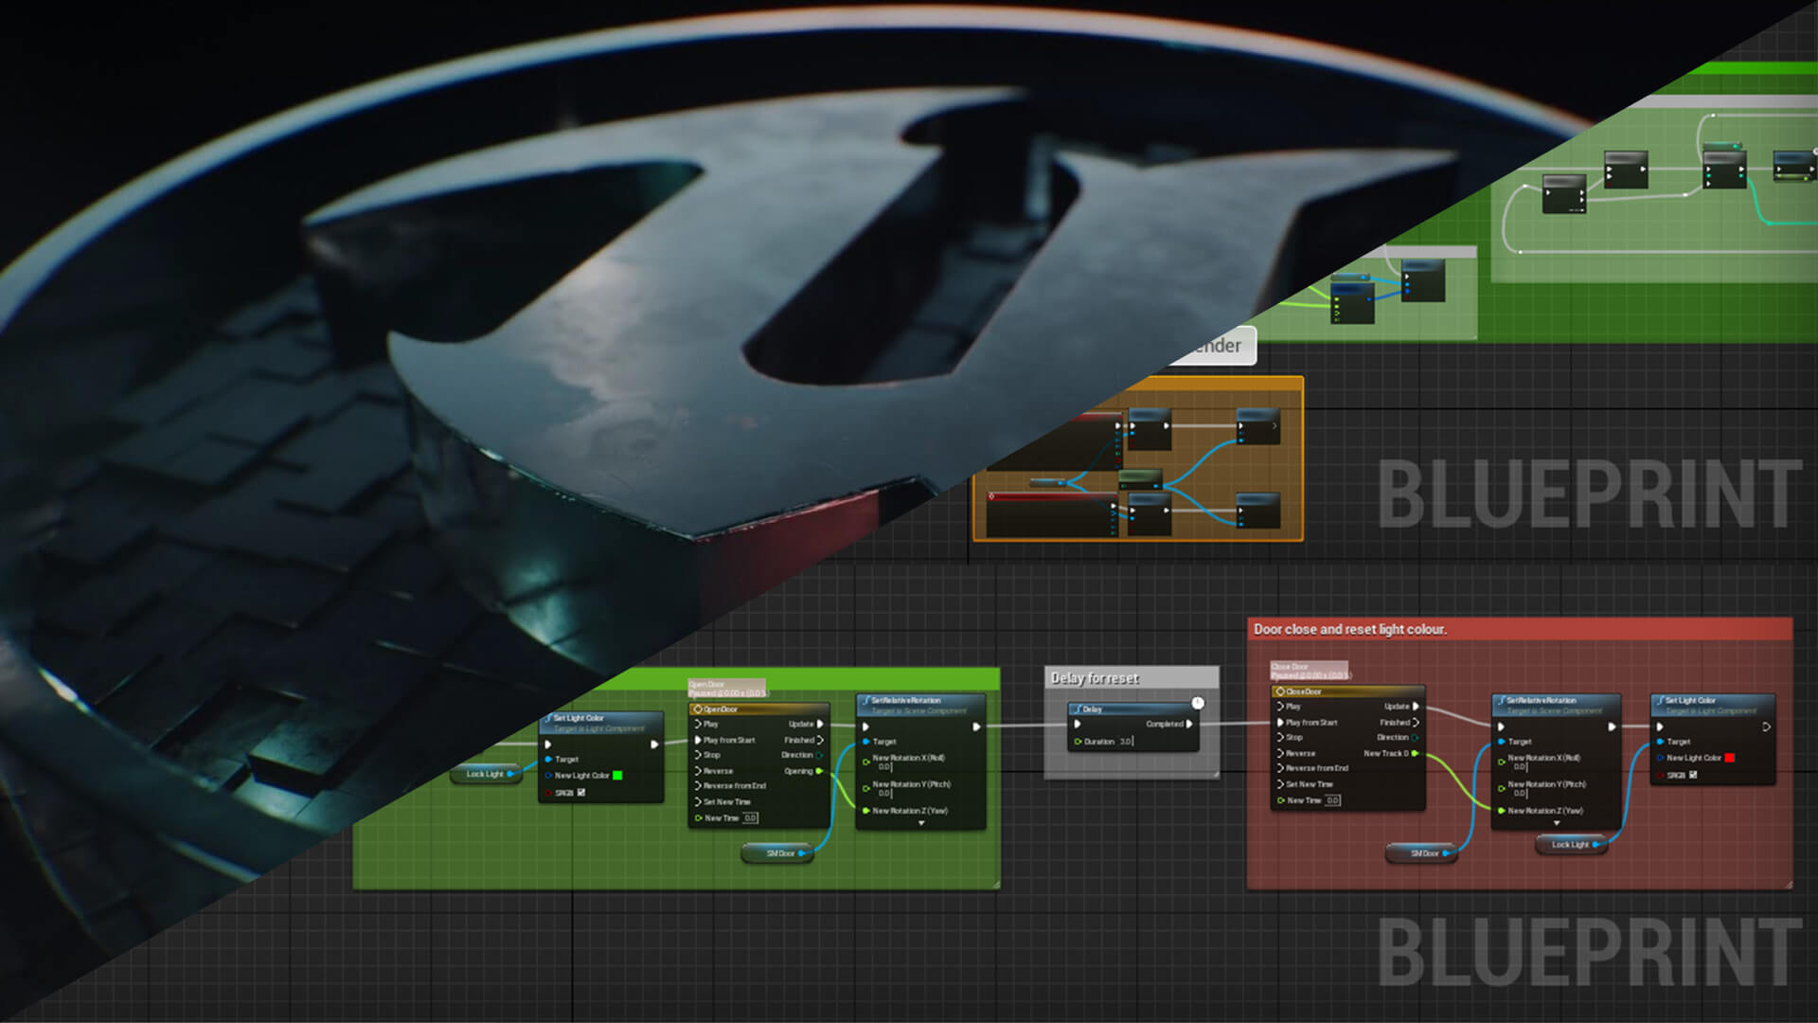This screenshot has height=1023, width=1818.
Task: Toggle the SRGB checkbox in the green comment
Action: point(581,792)
